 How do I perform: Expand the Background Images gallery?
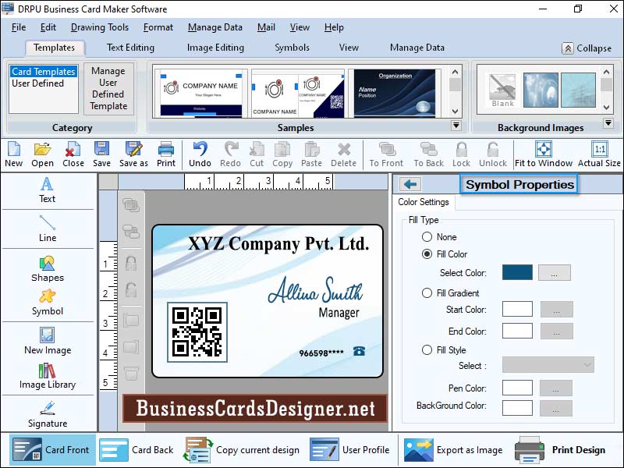[608, 123]
